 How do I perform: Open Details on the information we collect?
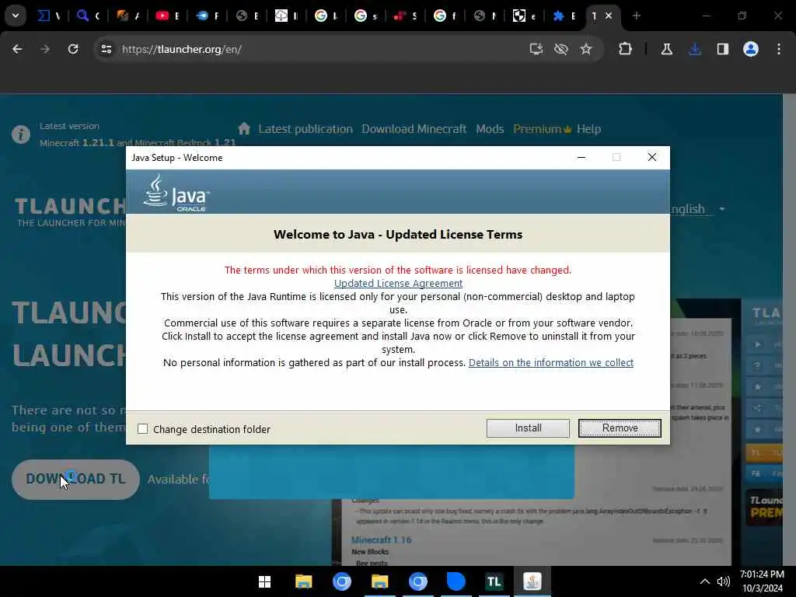click(551, 362)
